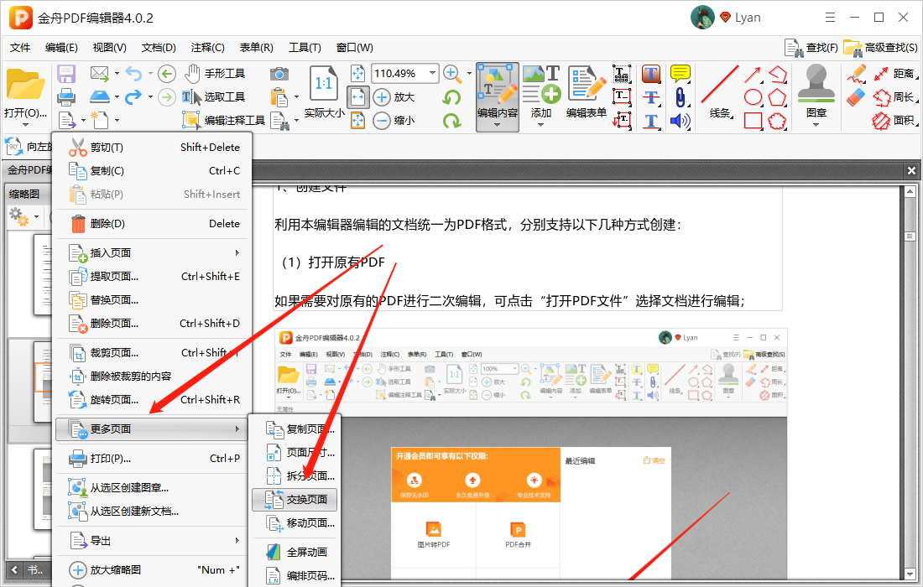Click Advanced Find (高级查找) button
This screenshot has height=587, width=923.
coord(880,48)
